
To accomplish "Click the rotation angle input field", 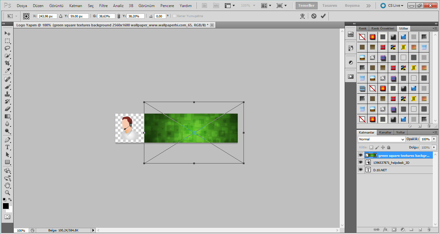I will [160, 16].
